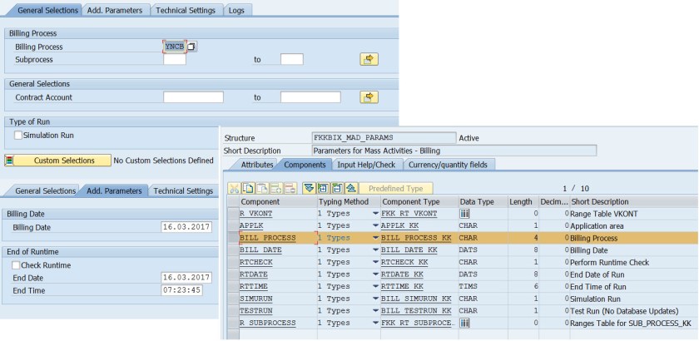Switch to the Logs tab
The width and height of the screenshot is (699, 341).
point(238,10)
